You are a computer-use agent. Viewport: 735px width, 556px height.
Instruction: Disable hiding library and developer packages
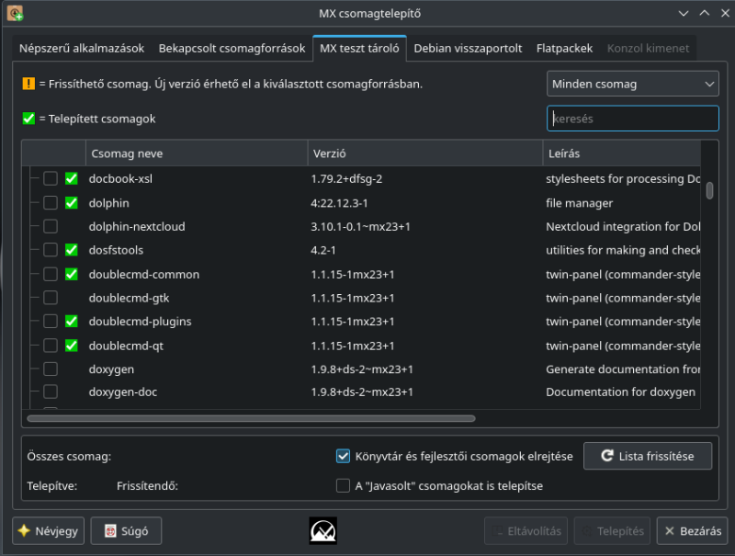coord(343,456)
